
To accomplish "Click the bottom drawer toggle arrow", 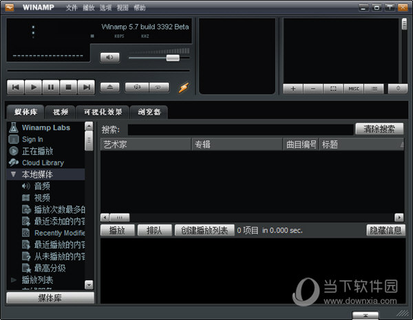I will tap(366, 316).
